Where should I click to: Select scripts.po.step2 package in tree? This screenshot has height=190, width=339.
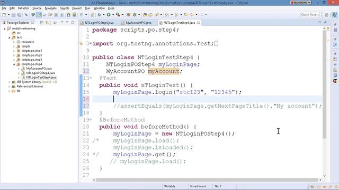pos(32,55)
